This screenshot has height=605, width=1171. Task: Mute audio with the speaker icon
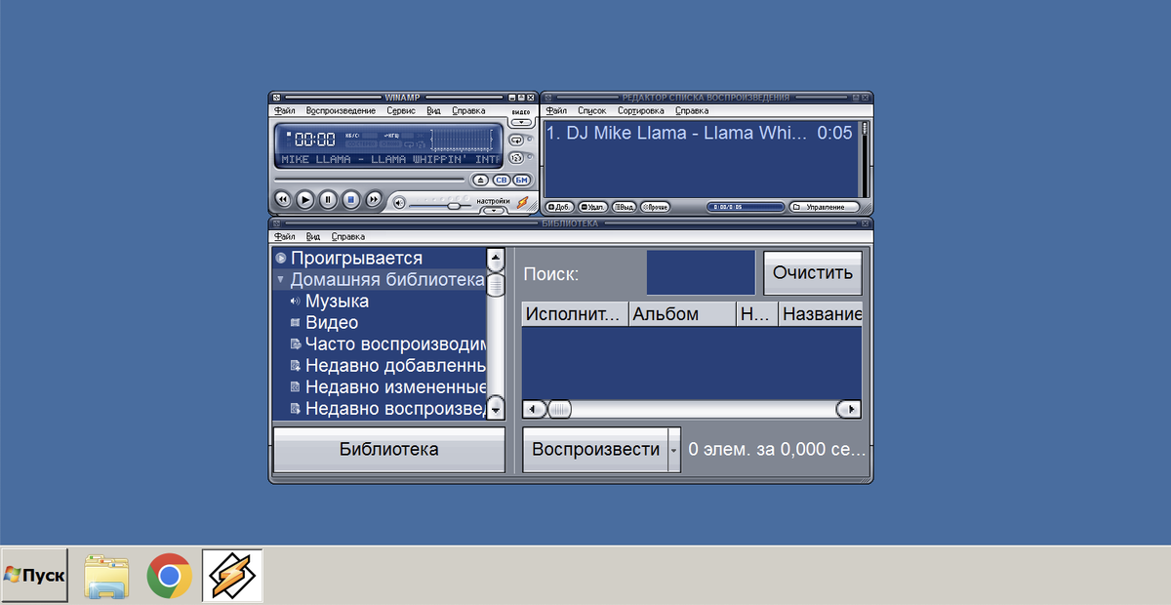point(398,204)
